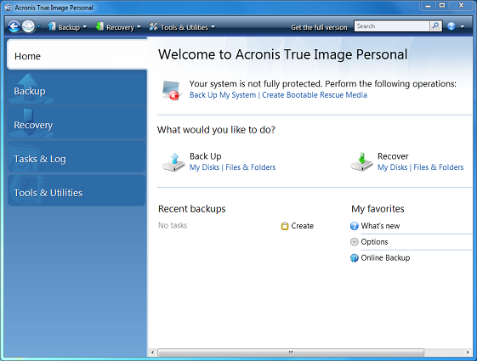Select the Home sidebar tab
This screenshot has width=477, height=361.
pyautogui.click(x=77, y=54)
